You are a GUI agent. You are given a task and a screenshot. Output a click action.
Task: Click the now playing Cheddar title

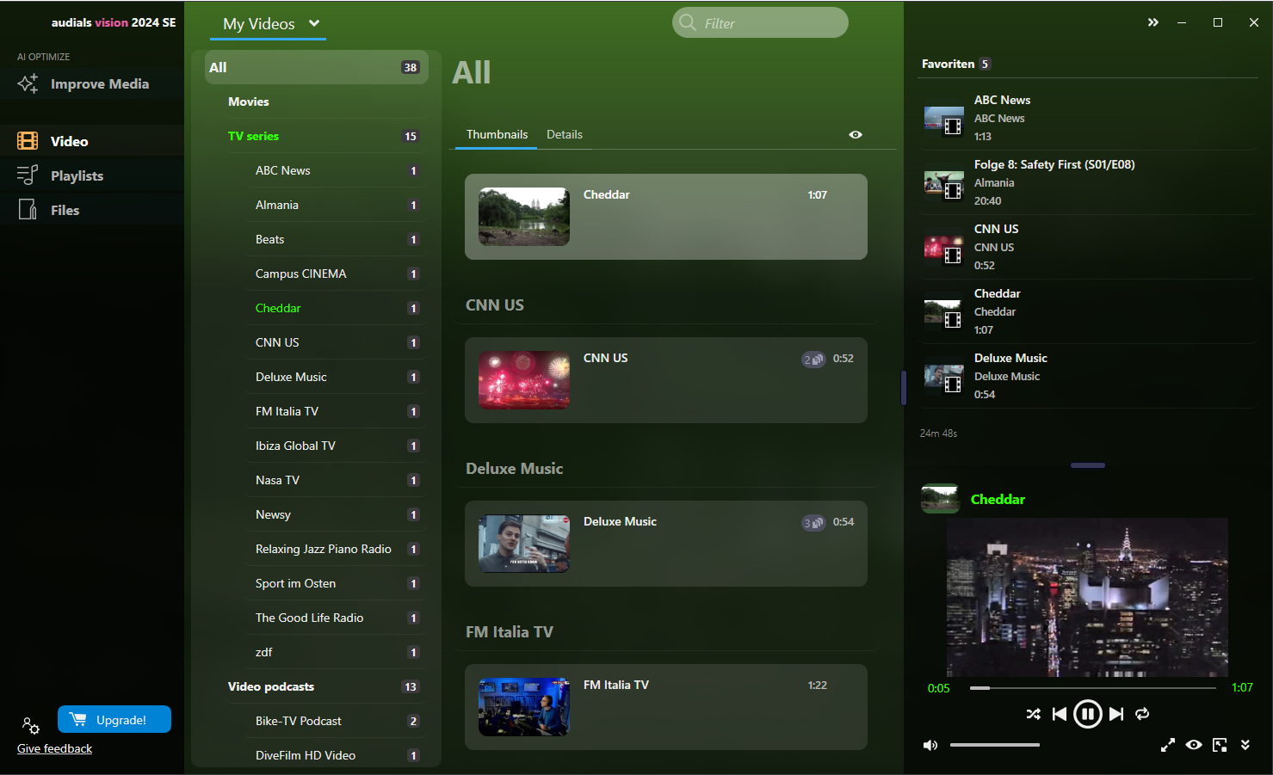(x=998, y=499)
